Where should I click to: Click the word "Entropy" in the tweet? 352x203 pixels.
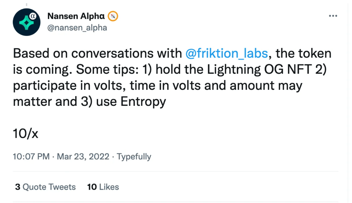coord(143,102)
